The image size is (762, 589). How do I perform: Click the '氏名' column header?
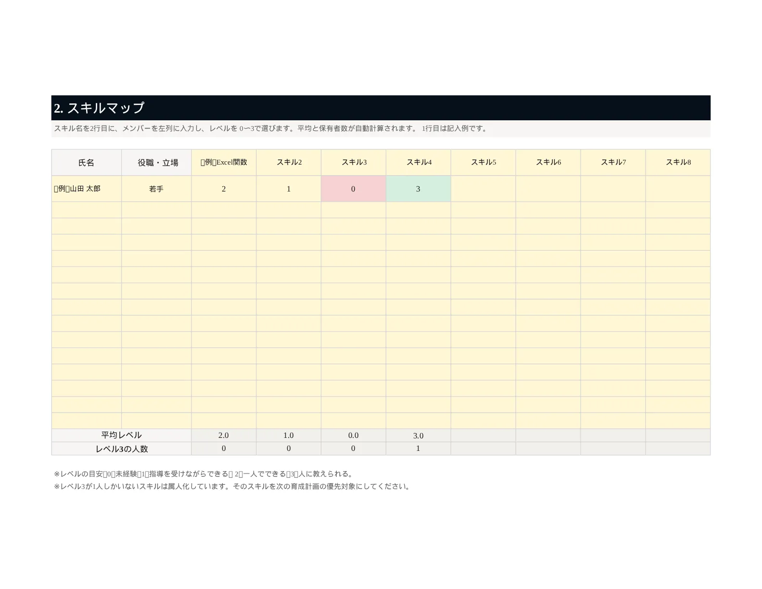pos(87,163)
